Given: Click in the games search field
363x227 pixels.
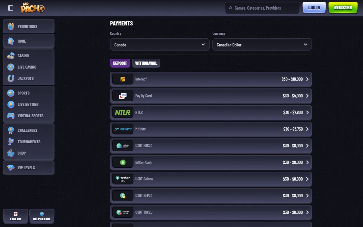Looking at the screenshot, I should (x=262, y=8).
